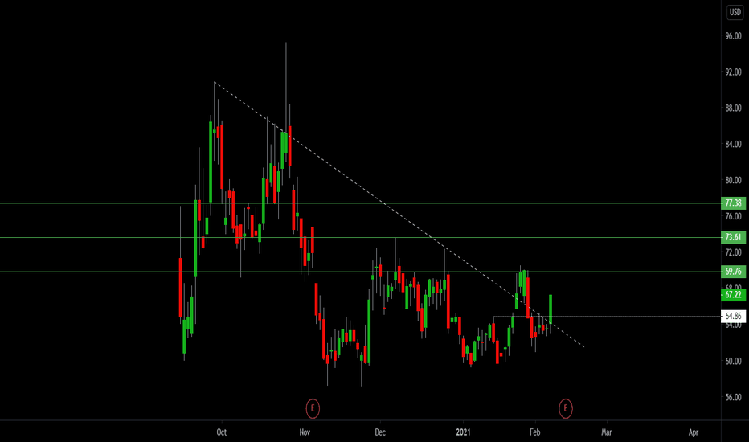Click the 67.22 current price label
The image size is (749, 442).
tap(733, 294)
